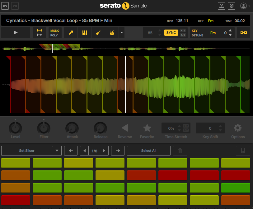Select the bass guitar stem icon
This screenshot has width=253, height=209.
point(98,33)
